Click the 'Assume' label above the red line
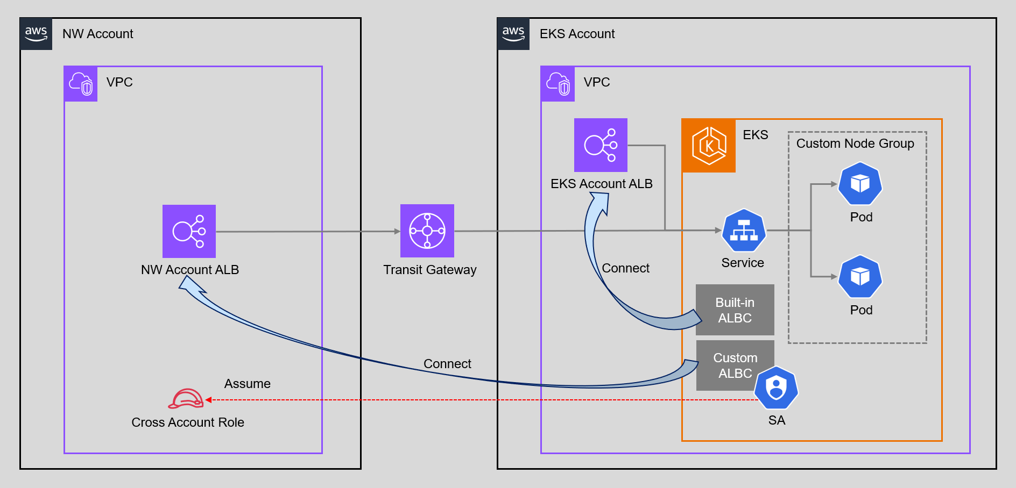The height and width of the screenshot is (488, 1016). point(248,384)
